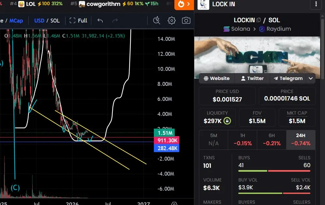Viewport: 325px width, 205px height.
Task: Expand more social links chevron
Action: click(x=310, y=78)
